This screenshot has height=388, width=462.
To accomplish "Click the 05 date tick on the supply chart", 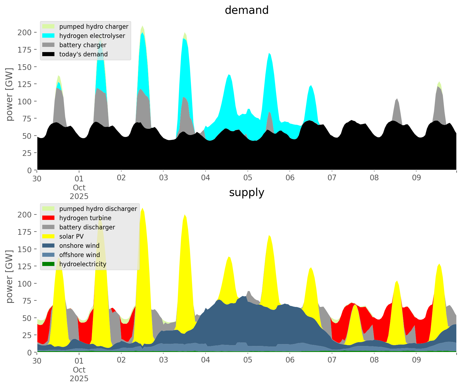I will [x=248, y=360].
